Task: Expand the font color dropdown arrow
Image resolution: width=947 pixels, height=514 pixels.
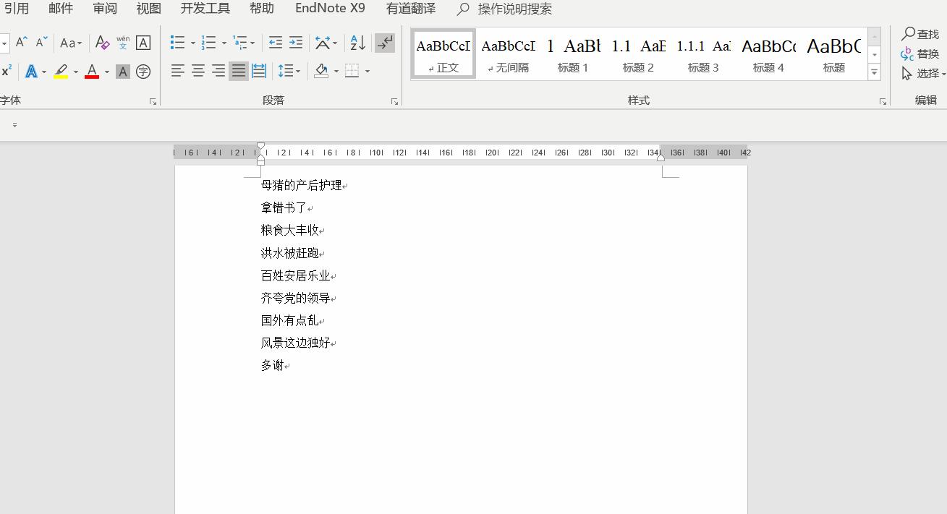Action: [x=107, y=72]
